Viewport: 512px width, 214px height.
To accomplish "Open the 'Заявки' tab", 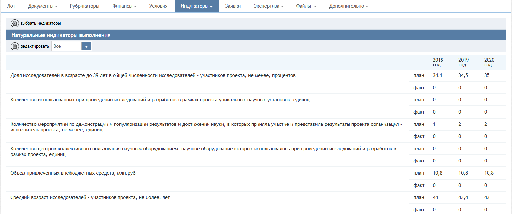I will pos(233,6).
